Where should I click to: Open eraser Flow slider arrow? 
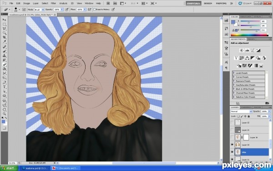[x=85, y=10]
